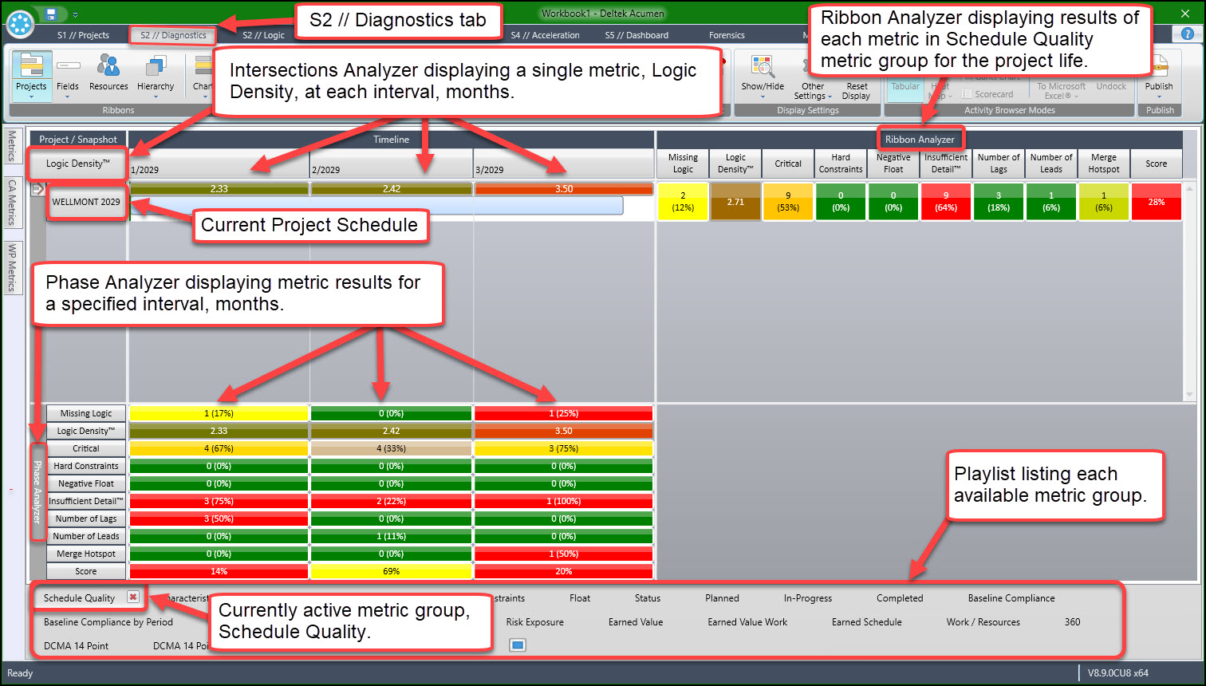Click the Show/Hide display settings icon
This screenshot has height=686, width=1206.
pos(763,74)
